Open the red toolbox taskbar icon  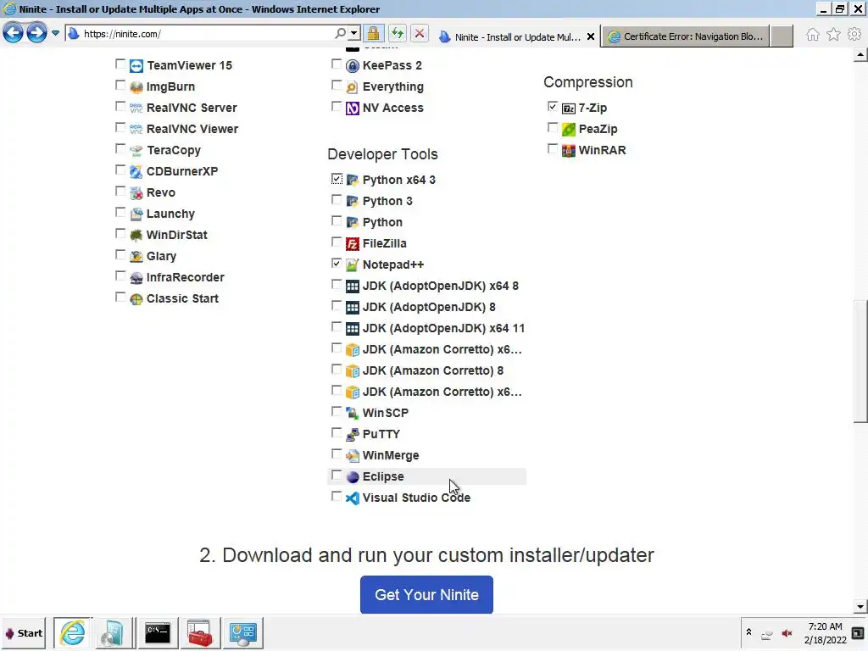(x=200, y=632)
